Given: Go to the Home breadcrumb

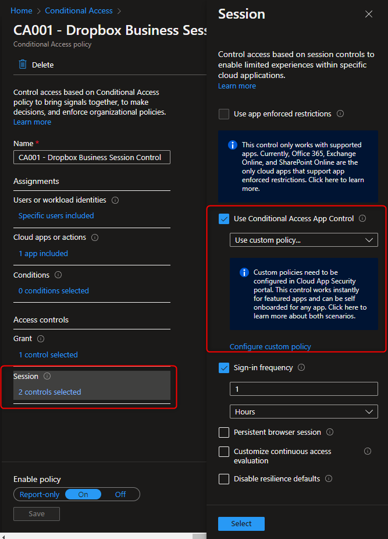Looking at the screenshot, I should (x=22, y=10).
